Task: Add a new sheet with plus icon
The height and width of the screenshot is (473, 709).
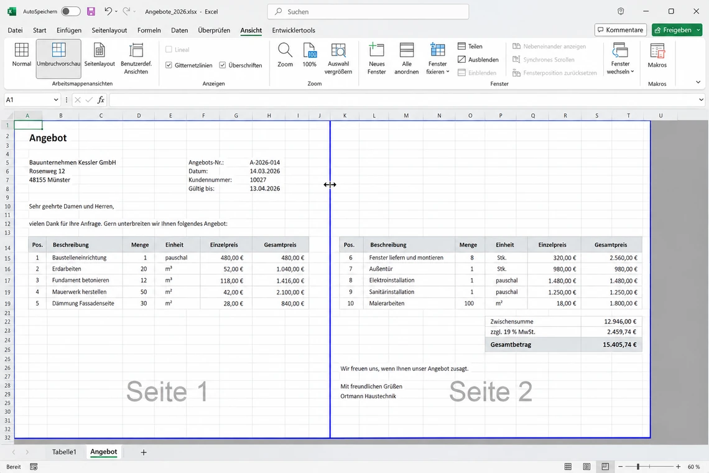Action: [x=143, y=452]
